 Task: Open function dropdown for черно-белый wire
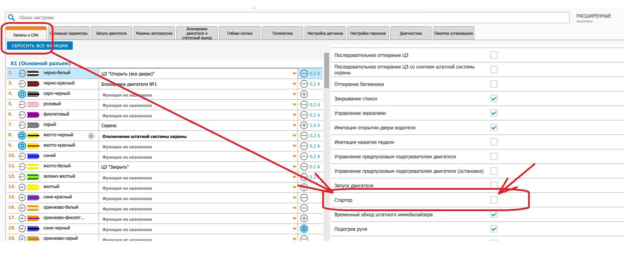click(x=294, y=74)
